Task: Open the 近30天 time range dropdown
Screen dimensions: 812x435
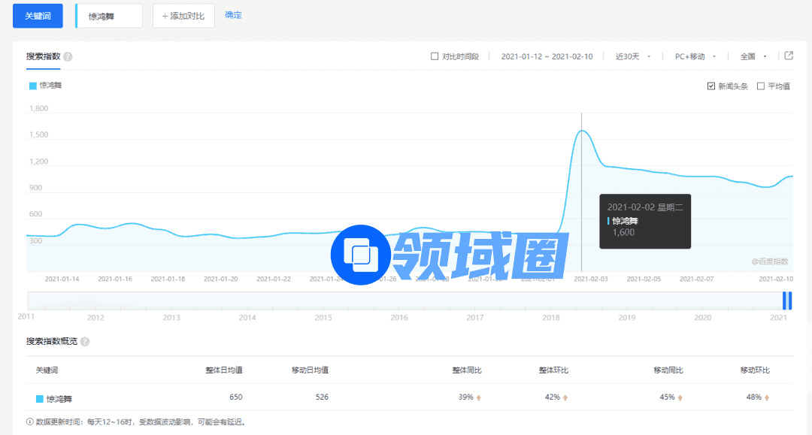Action: point(633,56)
